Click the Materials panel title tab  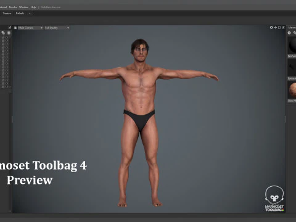coord(292,27)
